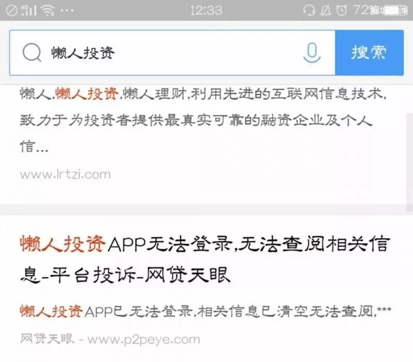The height and width of the screenshot is (362, 413).
Task: Tap the headset icon in status bar
Action: (x=309, y=10)
